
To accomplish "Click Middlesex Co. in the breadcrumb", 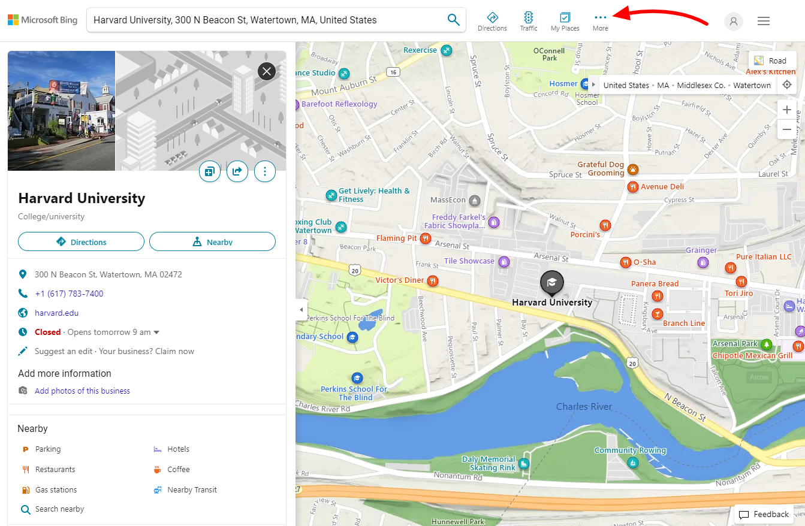I will coord(701,85).
